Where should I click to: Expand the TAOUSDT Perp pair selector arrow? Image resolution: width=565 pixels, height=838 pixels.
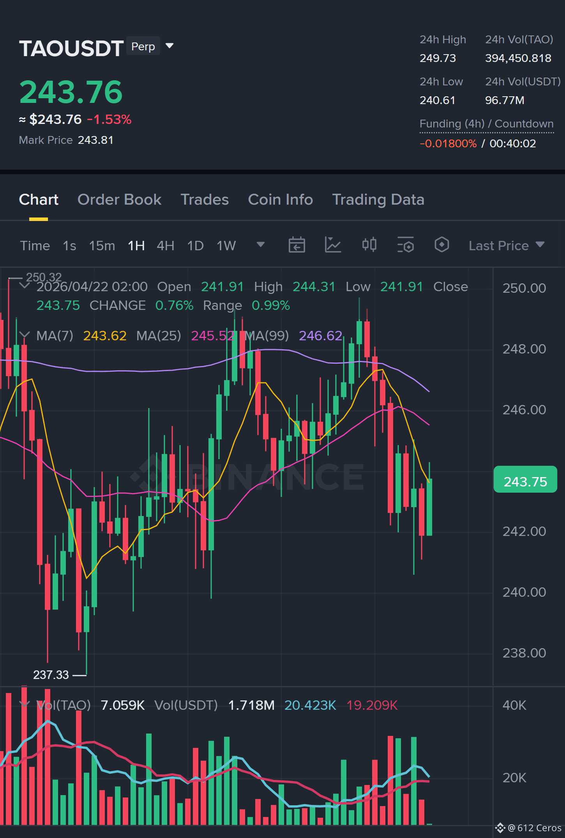click(169, 46)
